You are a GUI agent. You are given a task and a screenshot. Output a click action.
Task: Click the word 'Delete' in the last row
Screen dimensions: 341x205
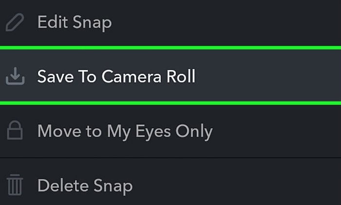63,185
